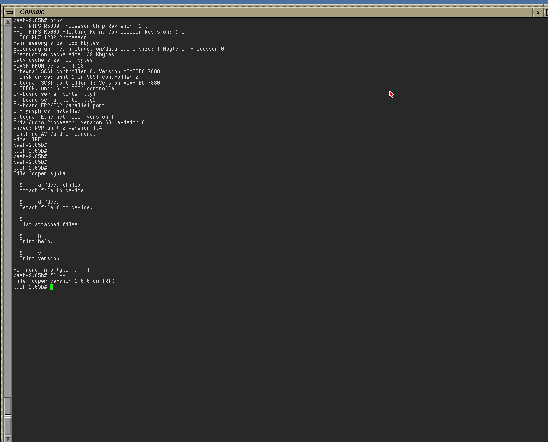Viewport: 548px width, 442px height.
Task: Click the 'Vice: TRE' line
Action: coord(27,139)
